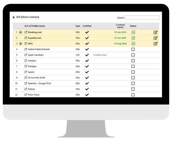Open the Splendia - Voyage Privé link
Image resolution: width=174 pixels, height=142 pixels.
click(x=39, y=83)
